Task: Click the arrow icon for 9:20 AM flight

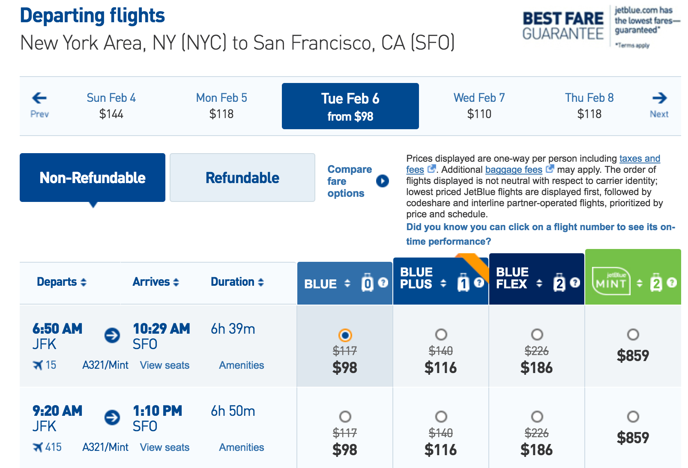Action: (112, 417)
